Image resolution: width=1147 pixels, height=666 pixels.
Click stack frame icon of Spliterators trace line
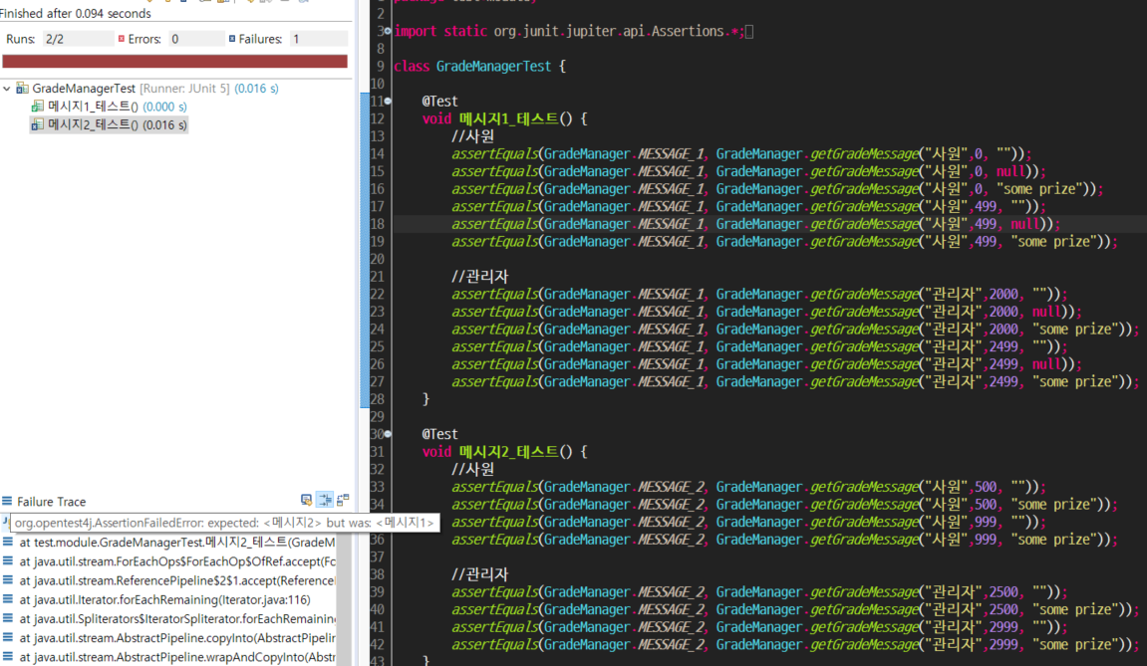click(7, 618)
